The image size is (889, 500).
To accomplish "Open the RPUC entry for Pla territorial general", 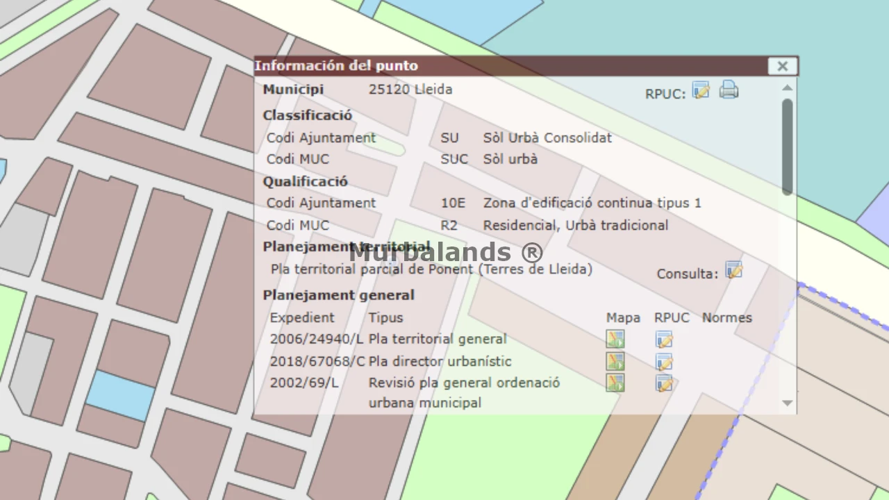I will click(664, 340).
